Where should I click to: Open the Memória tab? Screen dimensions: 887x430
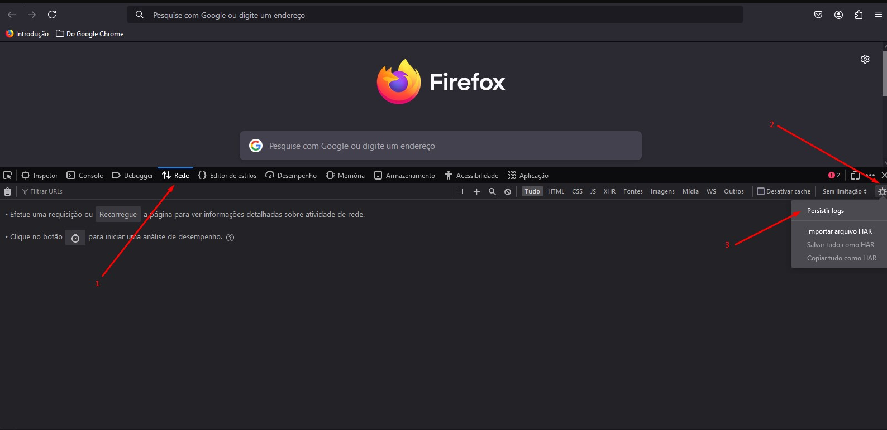coord(345,175)
